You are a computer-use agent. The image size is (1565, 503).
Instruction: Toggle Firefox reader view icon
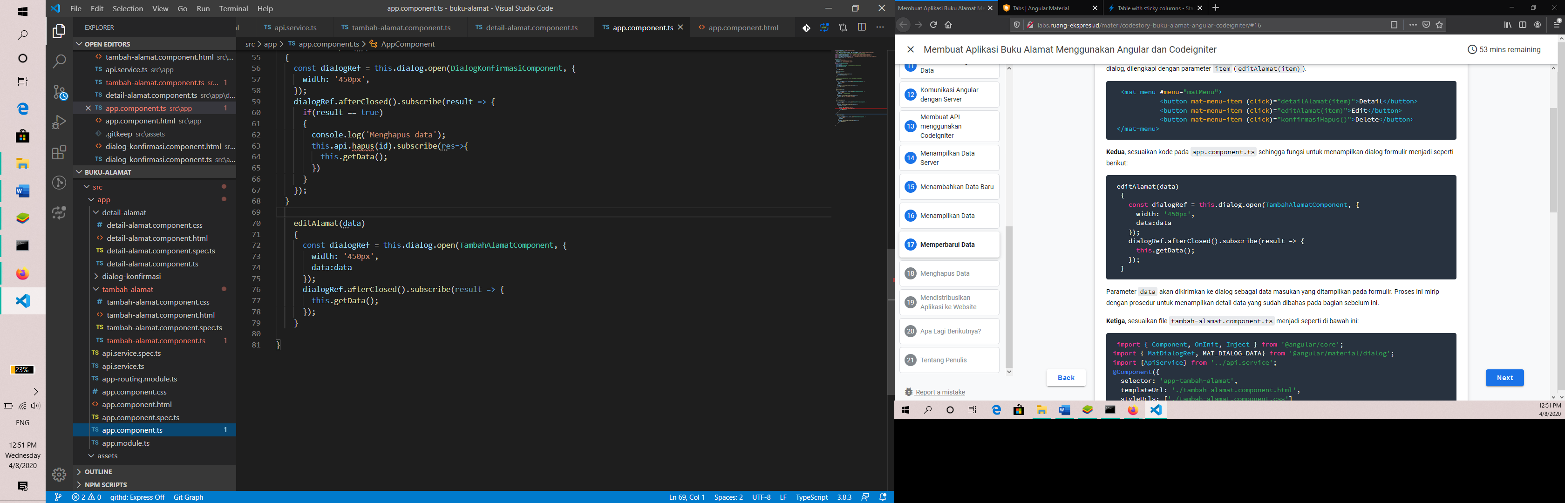[1394, 25]
